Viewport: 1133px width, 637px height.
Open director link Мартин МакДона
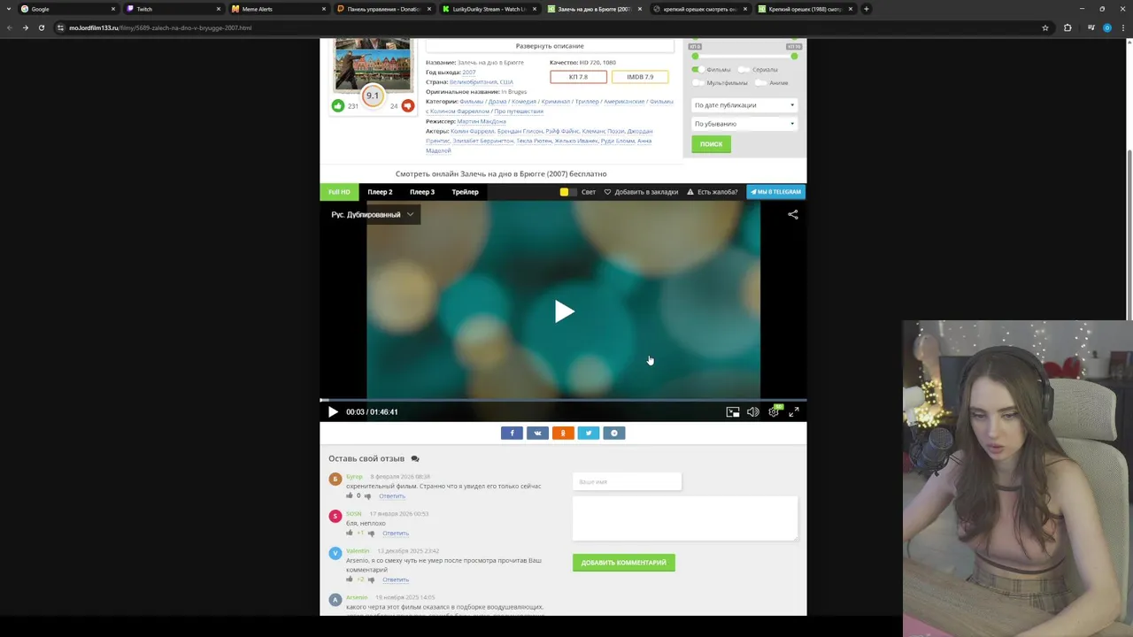[482, 121]
